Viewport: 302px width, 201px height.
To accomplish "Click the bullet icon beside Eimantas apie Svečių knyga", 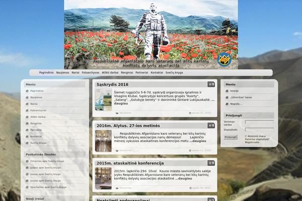I will pos(27,161).
